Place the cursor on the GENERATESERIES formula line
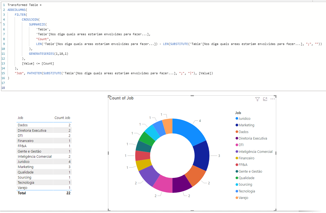326x213 pixels. pos(48,54)
